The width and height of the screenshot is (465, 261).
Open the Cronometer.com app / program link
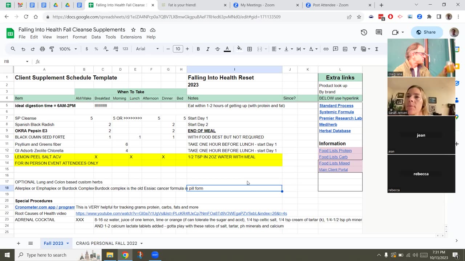coord(45,207)
